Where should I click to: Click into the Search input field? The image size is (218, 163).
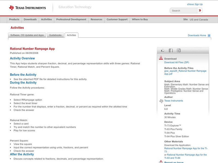(183, 11)
